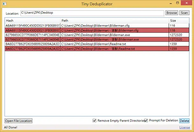Viewport: 194px width, 132px height.
Task: Select the original Readme.txt row
Action: tap(97, 44)
